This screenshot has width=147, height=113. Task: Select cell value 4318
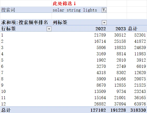[x=101, y=73]
